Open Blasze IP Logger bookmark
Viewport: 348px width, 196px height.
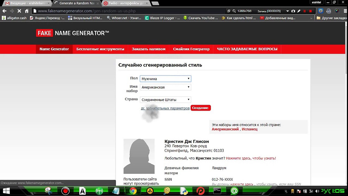click(x=163, y=18)
